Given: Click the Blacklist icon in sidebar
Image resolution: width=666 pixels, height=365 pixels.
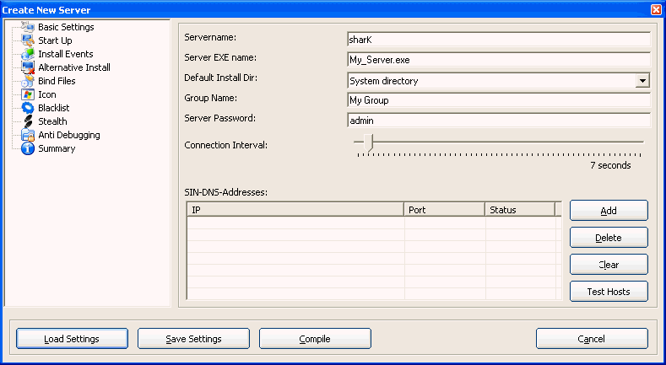Looking at the screenshot, I should click(27, 108).
